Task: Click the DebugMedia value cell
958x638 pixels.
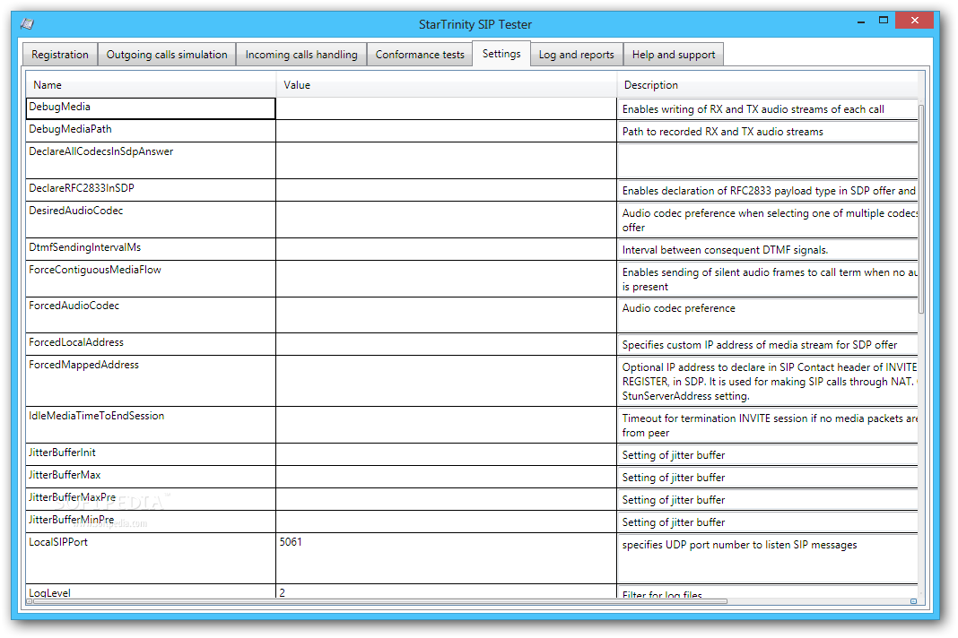Action: click(x=446, y=108)
